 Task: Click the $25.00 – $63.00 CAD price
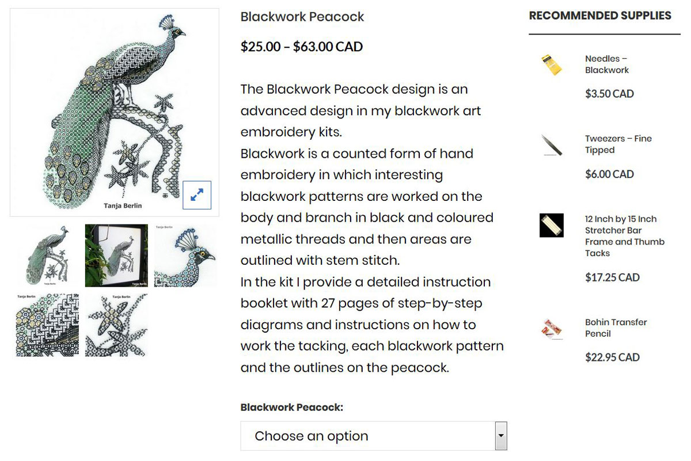[x=302, y=47]
